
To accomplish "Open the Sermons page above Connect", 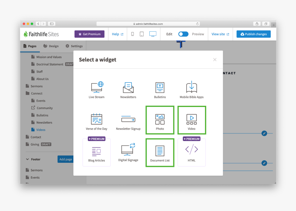I will pos(34,86).
